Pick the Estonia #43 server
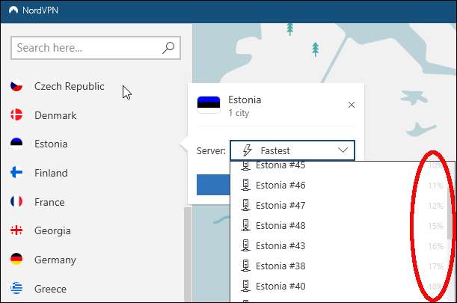This screenshot has height=303, width=457. tap(280, 245)
